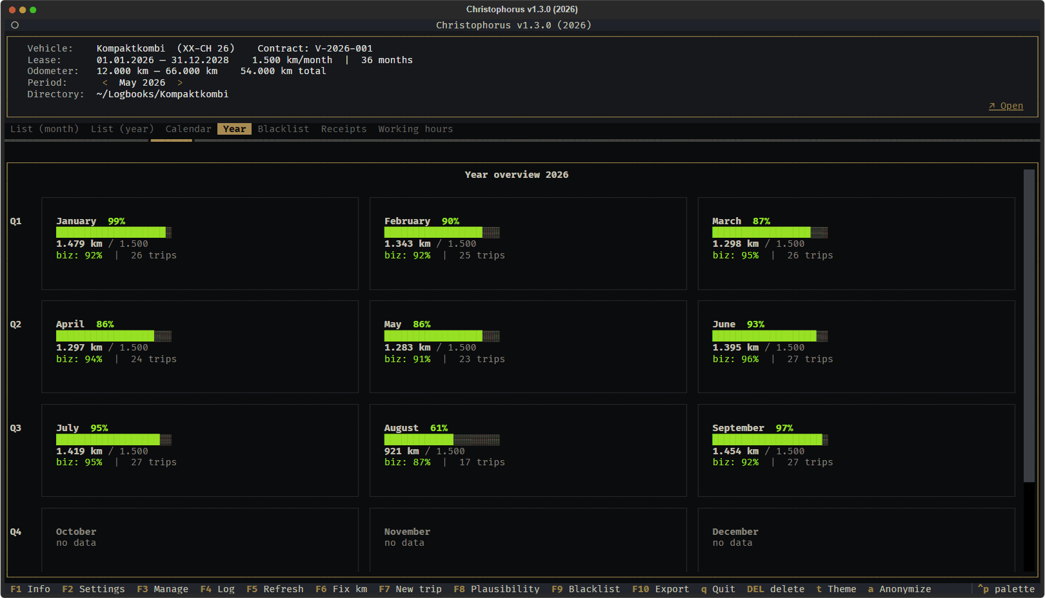Click the year overview vertical scrollbar
The width and height of the screenshot is (1045, 598).
(1029, 326)
